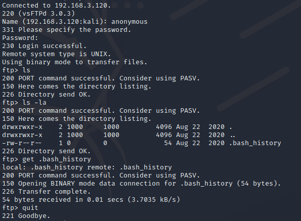Click the first '226 Directory send OK.' line
This screenshot has width=301, height=221.
pyautogui.click(x=46, y=95)
